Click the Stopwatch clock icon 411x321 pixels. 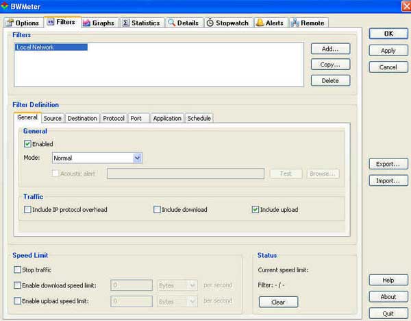click(210, 23)
